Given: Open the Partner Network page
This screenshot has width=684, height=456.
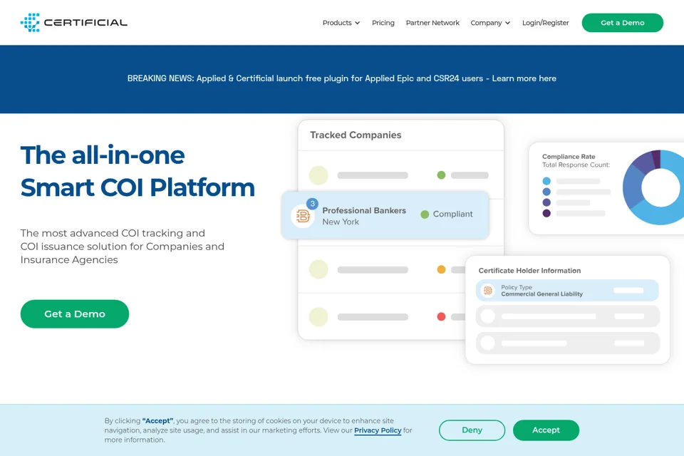Looking at the screenshot, I should click(x=432, y=23).
